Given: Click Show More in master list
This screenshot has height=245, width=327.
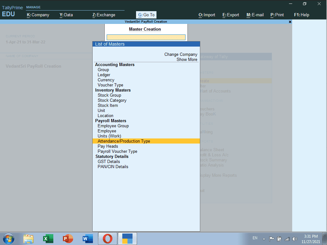Looking at the screenshot, I should 187,60.
